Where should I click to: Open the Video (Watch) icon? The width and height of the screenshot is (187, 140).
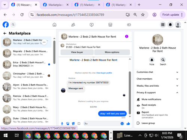pyautogui.click(x=92, y=25)
